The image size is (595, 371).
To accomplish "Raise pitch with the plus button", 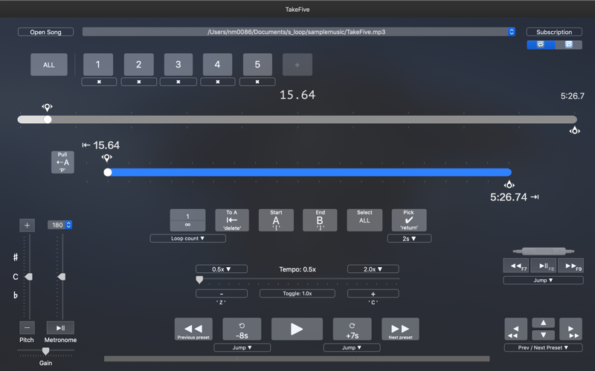I will coord(27,226).
